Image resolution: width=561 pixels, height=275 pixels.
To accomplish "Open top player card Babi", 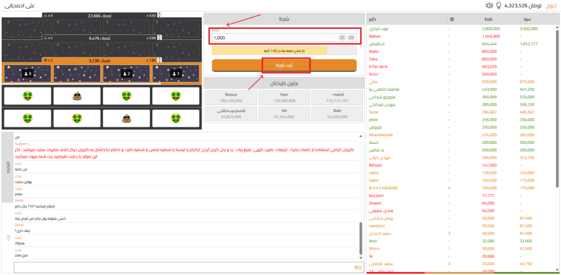I will click(x=337, y=114).
